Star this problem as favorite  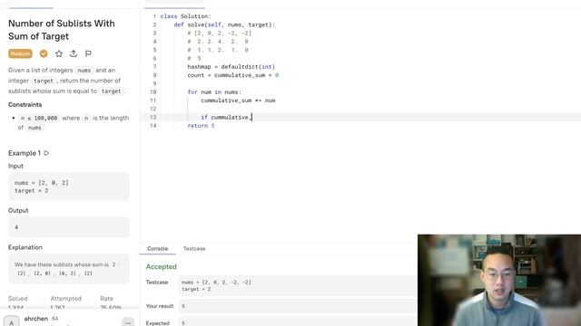[58, 53]
